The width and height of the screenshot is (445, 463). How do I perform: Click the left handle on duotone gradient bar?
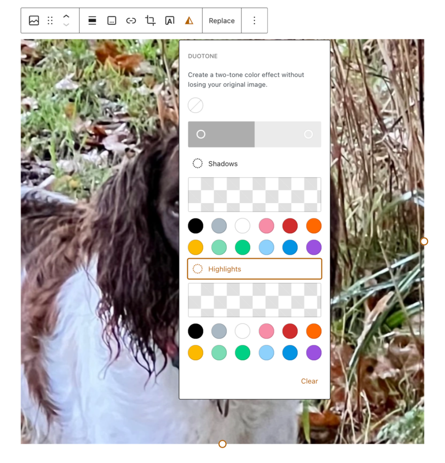tap(201, 134)
